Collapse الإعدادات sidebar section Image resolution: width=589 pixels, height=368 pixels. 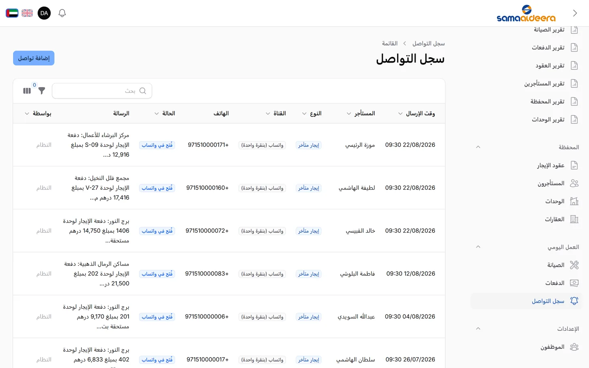[478, 328]
